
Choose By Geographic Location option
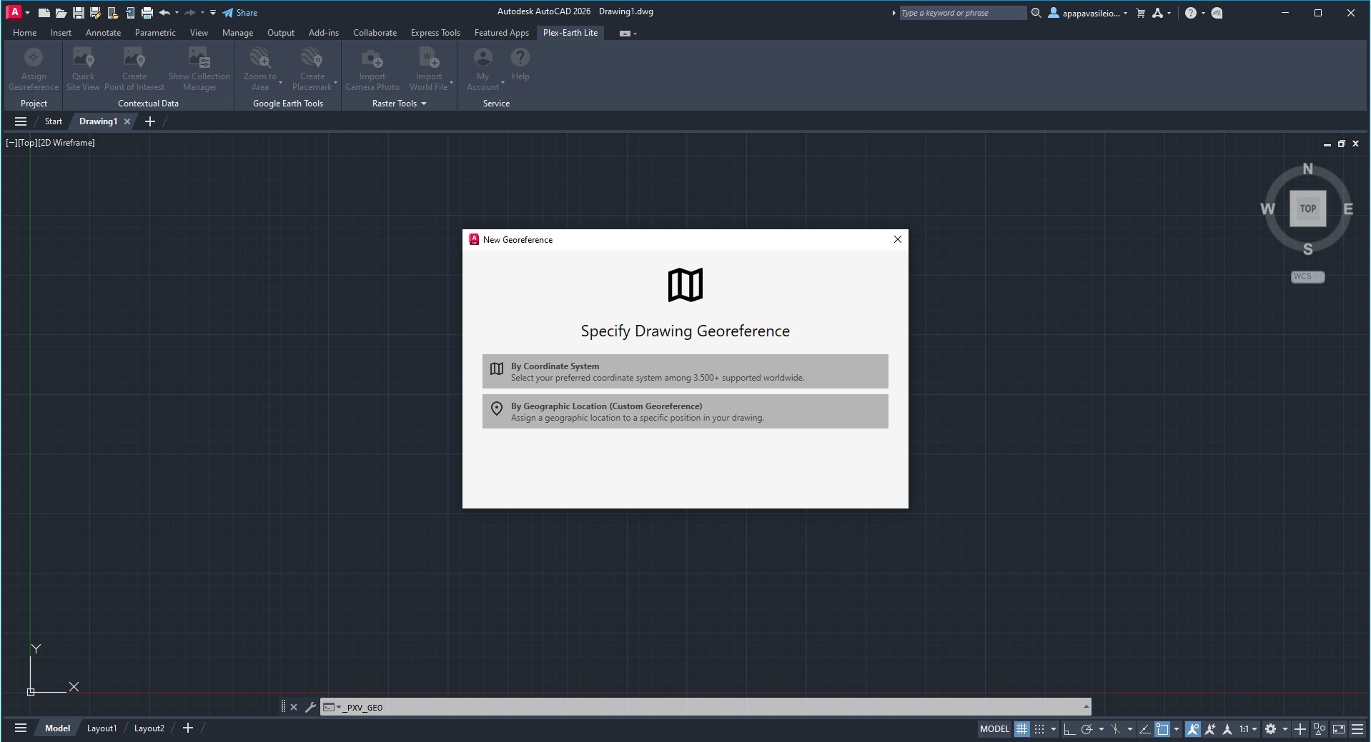(685, 411)
